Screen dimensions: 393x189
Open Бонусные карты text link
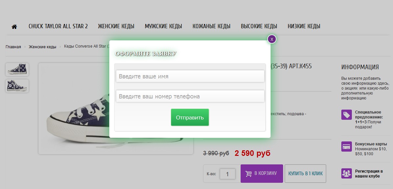(x=371, y=144)
